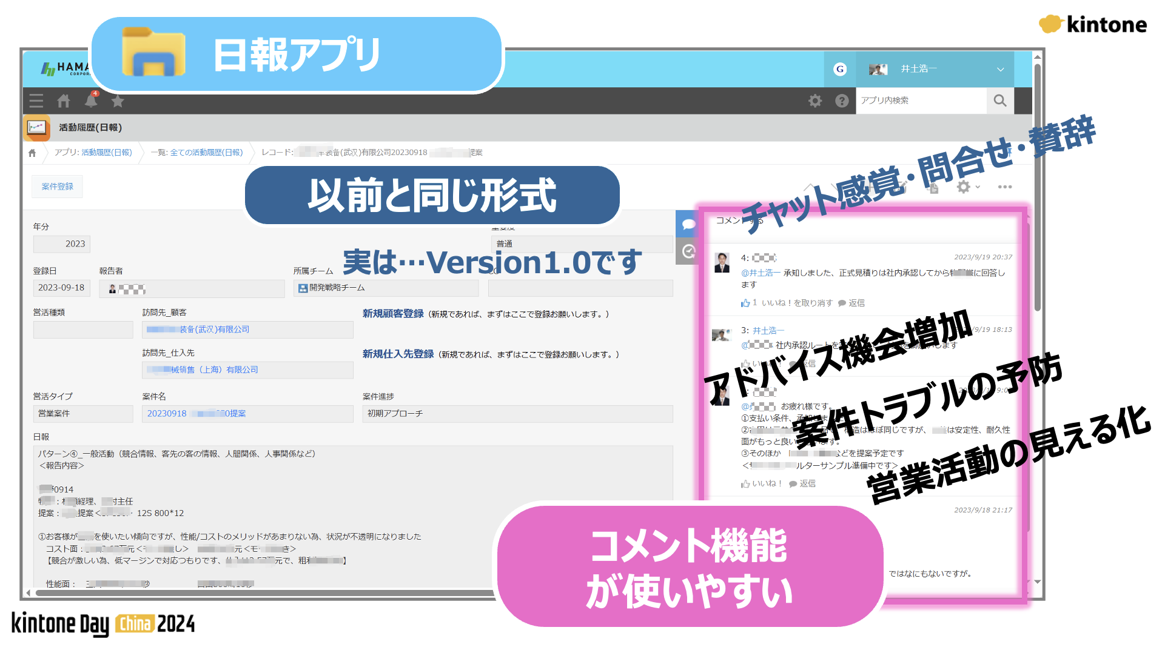Click the 登録日 2023-09-18 field
The width and height of the screenshot is (1162, 653).
(x=62, y=288)
